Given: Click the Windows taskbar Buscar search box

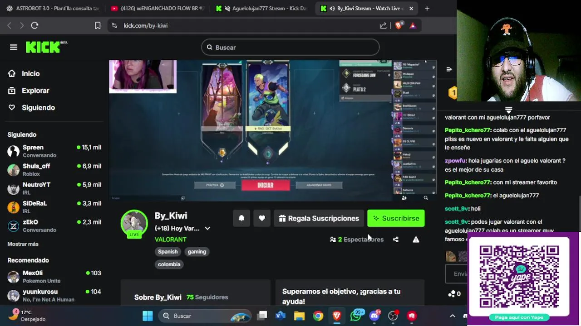Looking at the screenshot, I should pos(205,316).
